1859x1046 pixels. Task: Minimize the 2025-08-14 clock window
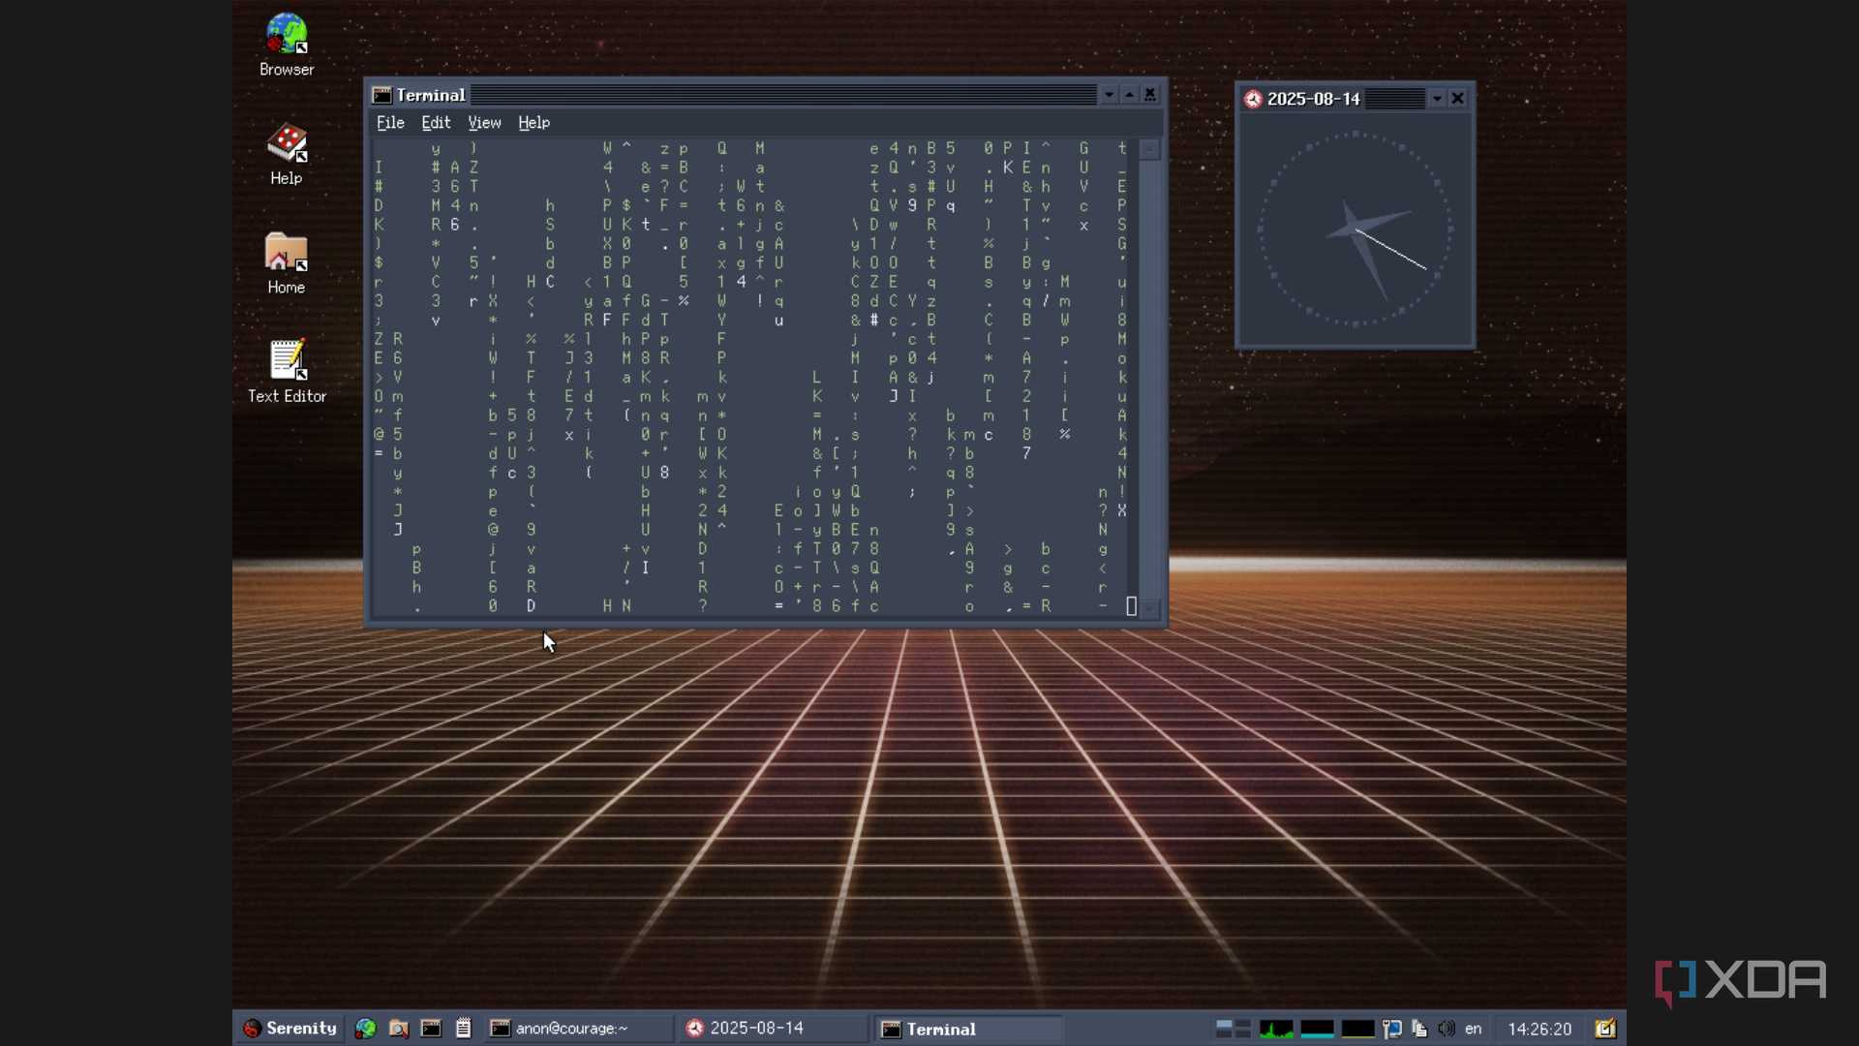[x=1437, y=99]
